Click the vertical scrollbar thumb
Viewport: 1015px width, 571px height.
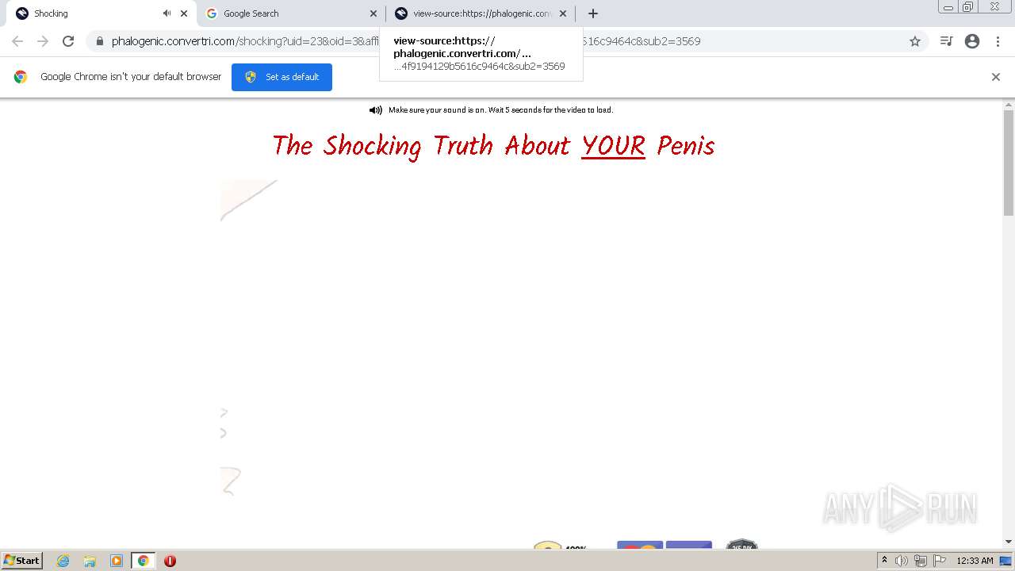click(x=1009, y=163)
